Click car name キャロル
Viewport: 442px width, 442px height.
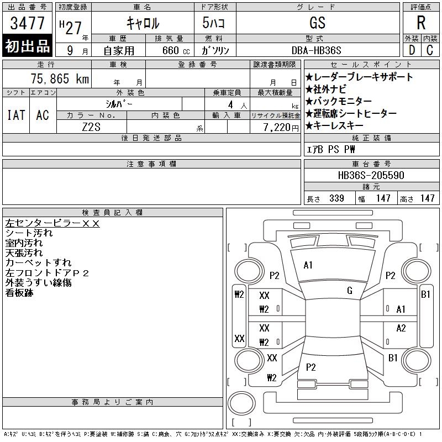pos(143,23)
